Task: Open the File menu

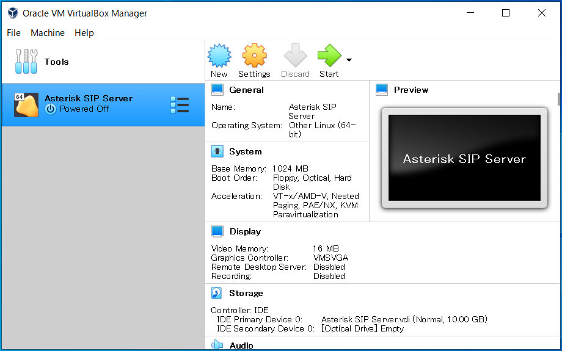Action: point(13,33)
